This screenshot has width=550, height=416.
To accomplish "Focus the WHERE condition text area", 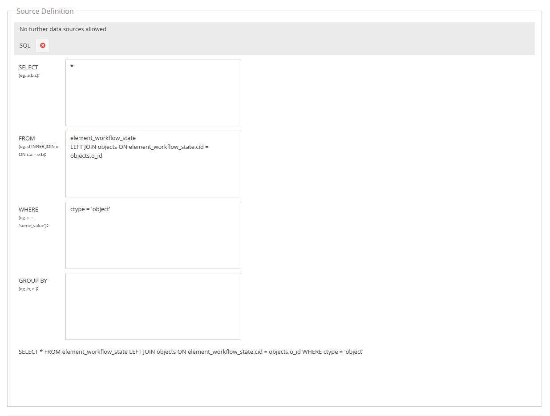I will coord(153,240).
